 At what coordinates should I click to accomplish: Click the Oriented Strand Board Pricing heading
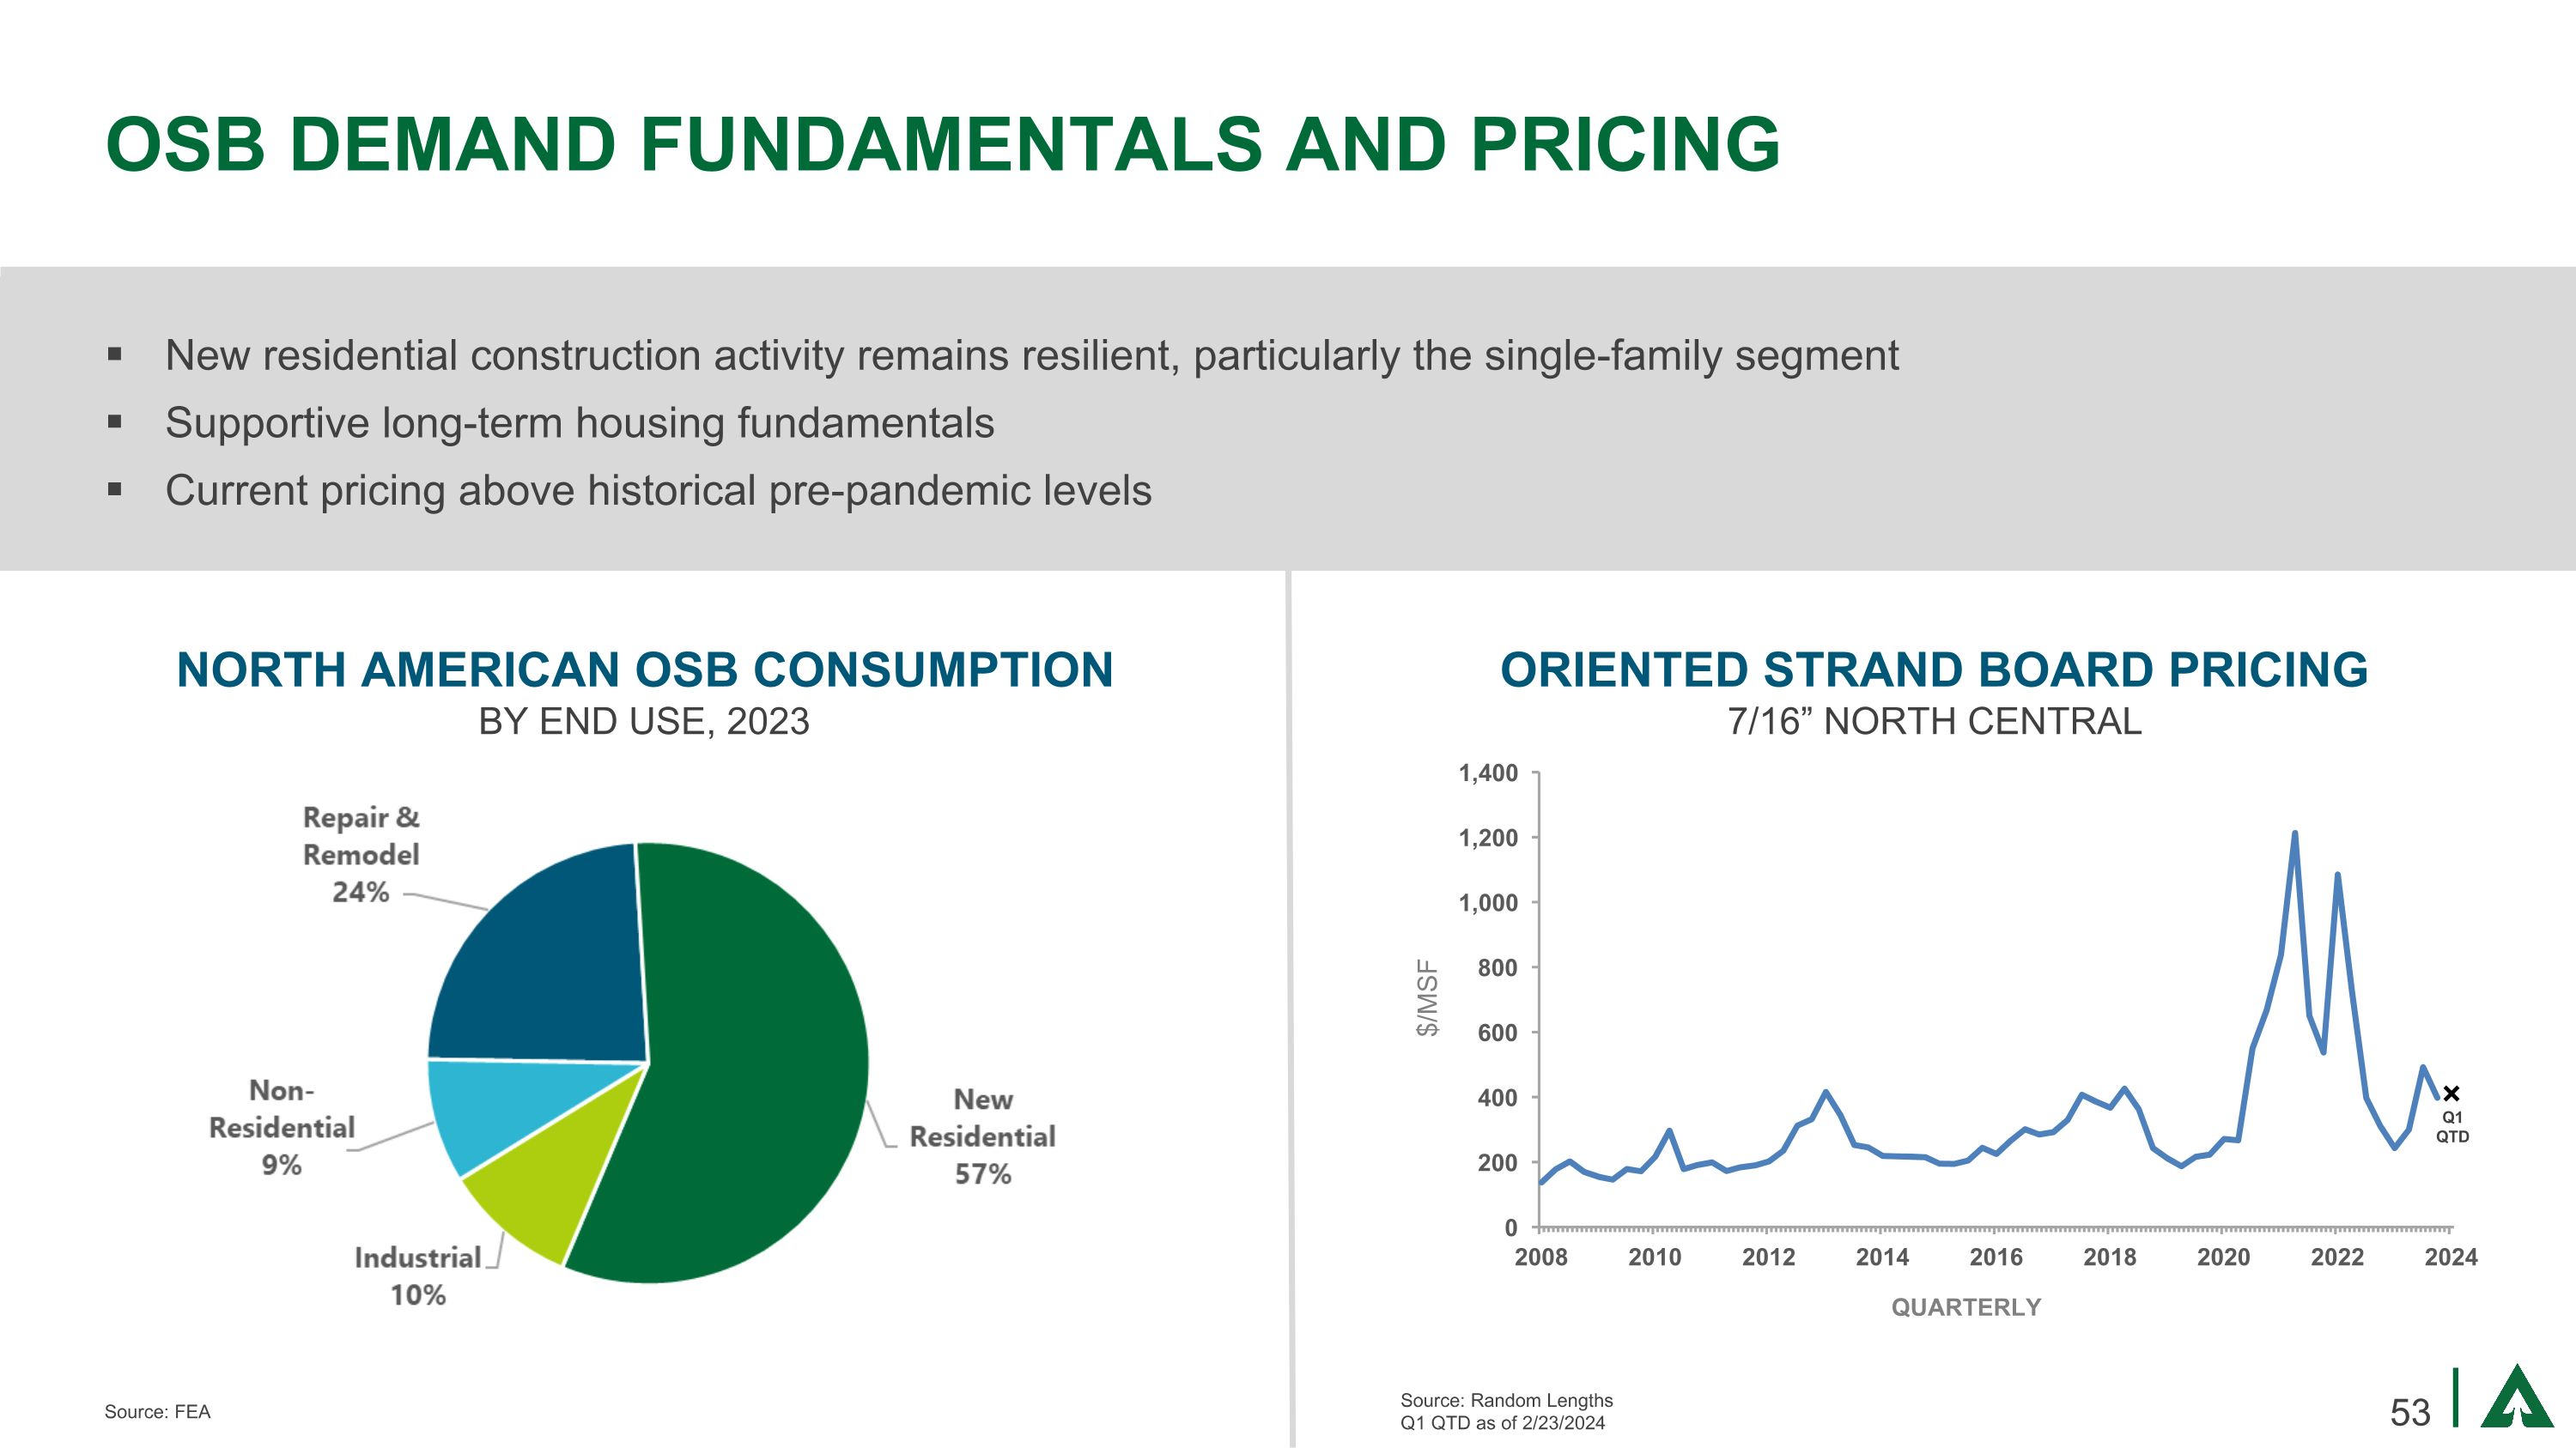click(1933, 669)
